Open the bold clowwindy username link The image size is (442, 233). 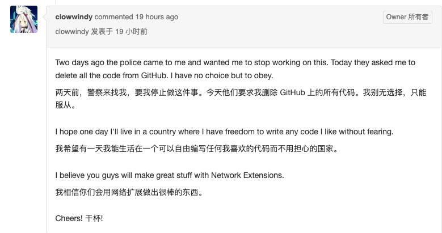click(73, 17)
